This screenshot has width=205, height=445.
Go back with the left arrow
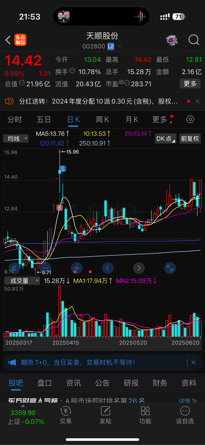click(8, 40)
